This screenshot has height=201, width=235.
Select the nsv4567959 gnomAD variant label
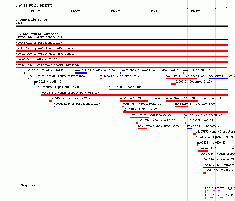(x=149, y=70)
